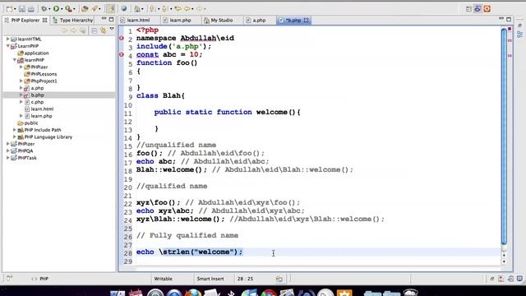The image size is (526, 296).
Task: Jump to last edit location icon
Action: pyautogui.click(x=178, y=9)
